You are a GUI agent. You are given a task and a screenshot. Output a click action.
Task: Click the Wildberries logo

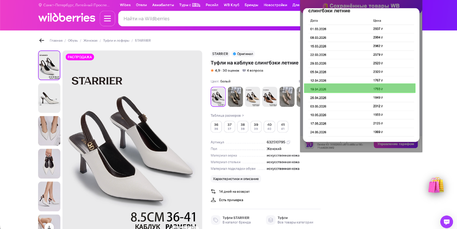point(67,18)
